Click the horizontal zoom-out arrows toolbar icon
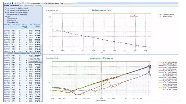 8,3
